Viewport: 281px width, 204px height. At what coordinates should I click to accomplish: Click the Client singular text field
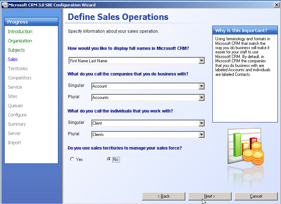[145, 123]
